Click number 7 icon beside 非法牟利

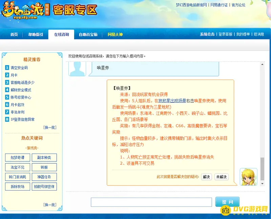[x=7, y=112]
